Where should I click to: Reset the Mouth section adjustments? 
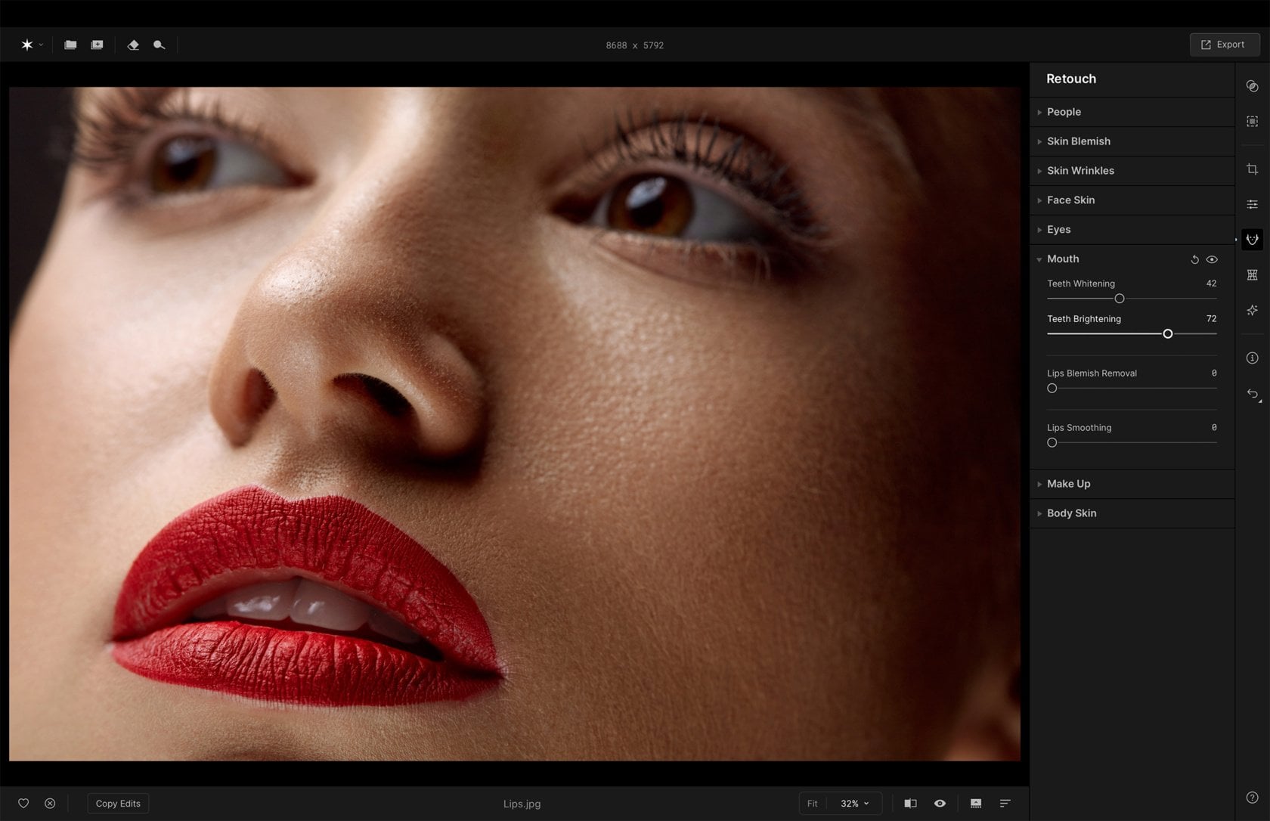[x=1194, y=259]
